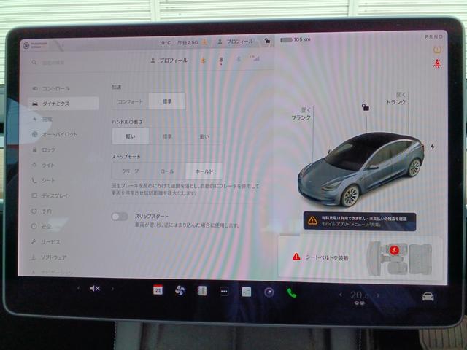Set steering weight to 重い
Viewport: 467px width, 350px height.
tap(204, 136)
